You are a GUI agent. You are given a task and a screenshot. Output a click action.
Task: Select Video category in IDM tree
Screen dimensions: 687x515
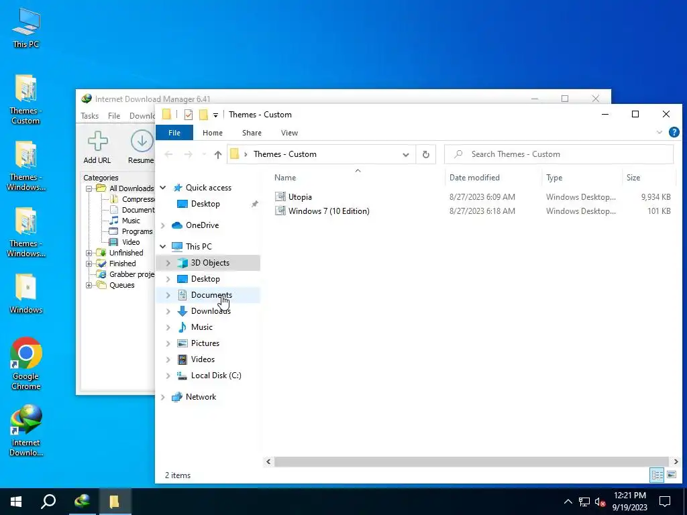[x=131, y=242]
